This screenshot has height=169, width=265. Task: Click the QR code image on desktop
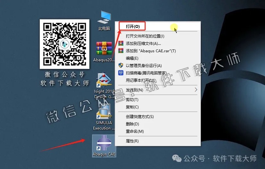point(64,44)
